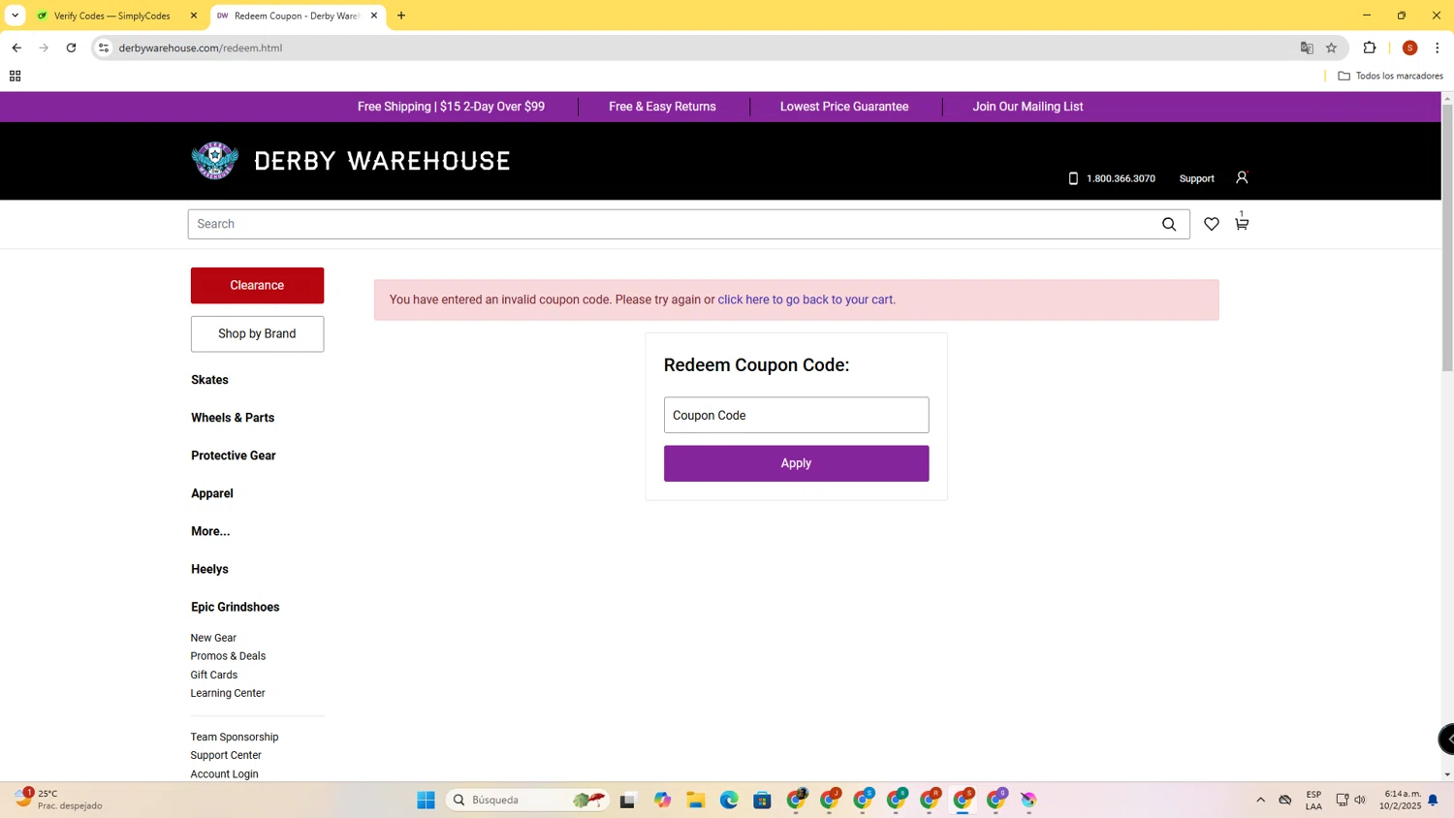The image size is (1454, 818).
Task: Click the phone icon beside 1.800.366.3070
Action: [1073, 178]
